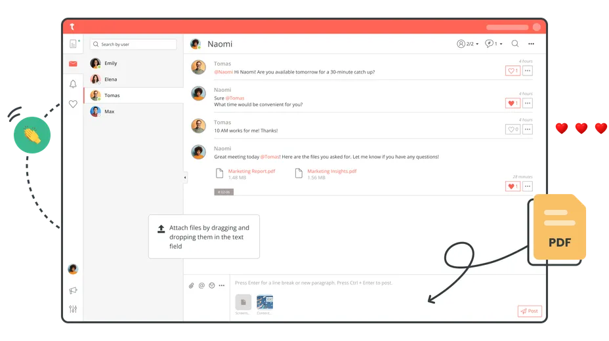Image resolution: width=609 pixels, height=341 pixels.
Task: Like Tomas's first message with the heart
Action: tap(512, 71)
